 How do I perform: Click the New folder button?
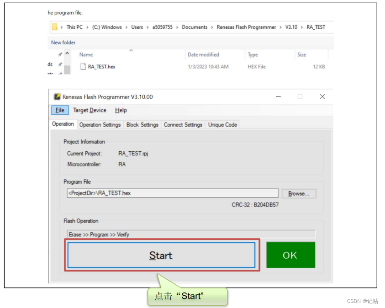point(63,42)
